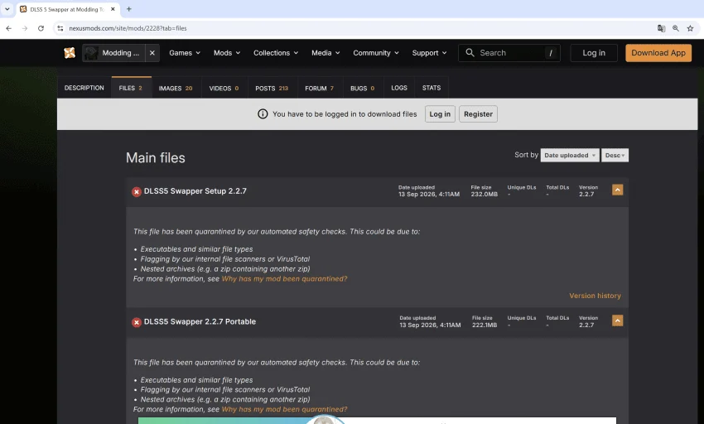Open the Images tab

[176, 88]
